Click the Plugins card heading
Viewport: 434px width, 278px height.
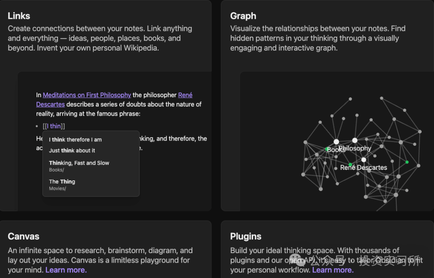246,236
